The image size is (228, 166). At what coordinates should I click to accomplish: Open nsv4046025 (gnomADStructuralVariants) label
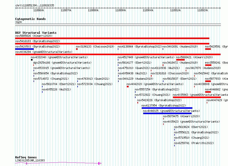pos(171,111)
